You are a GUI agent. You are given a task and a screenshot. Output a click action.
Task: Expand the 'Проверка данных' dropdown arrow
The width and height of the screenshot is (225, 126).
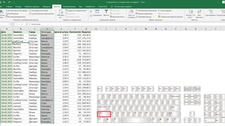[x=153, y=17]
